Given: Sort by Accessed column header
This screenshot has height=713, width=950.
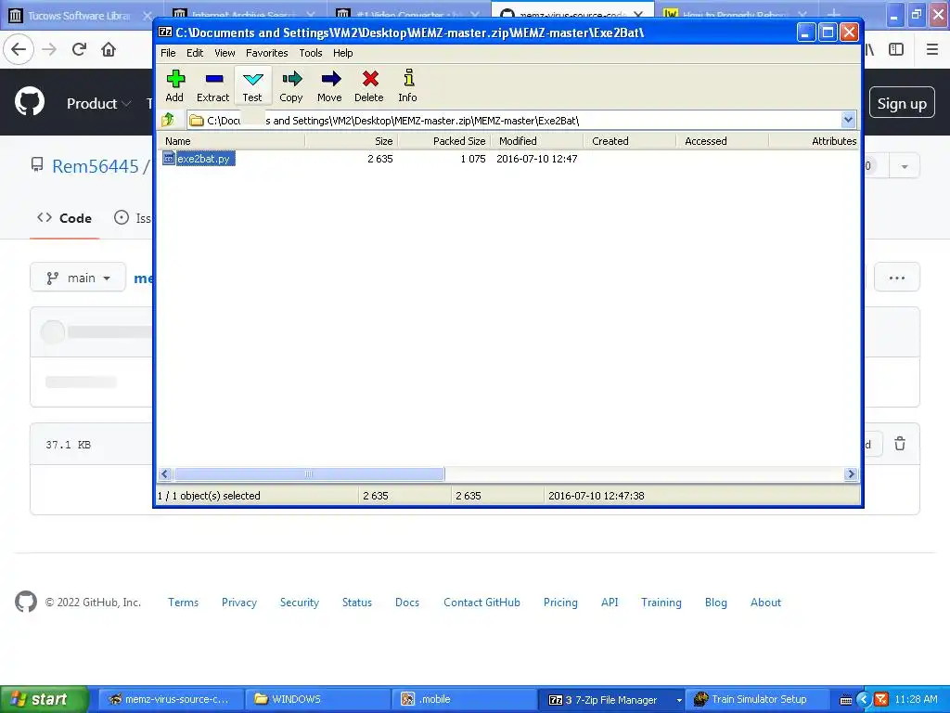Looking at the screenshot, I should click(722, 141).
